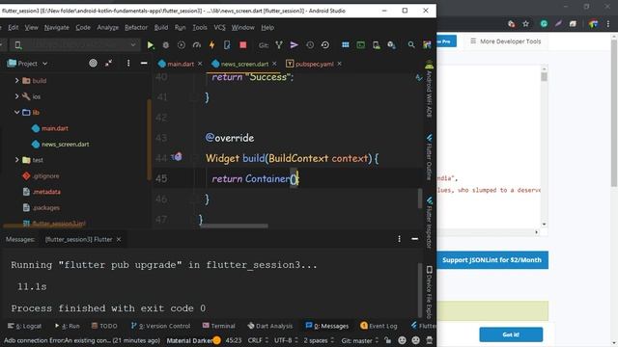
Task: Open Messages panel options three dots
Action: pos(399,239)
